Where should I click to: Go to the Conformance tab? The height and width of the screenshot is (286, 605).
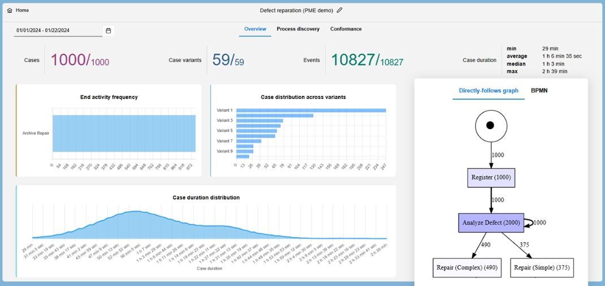345,29
